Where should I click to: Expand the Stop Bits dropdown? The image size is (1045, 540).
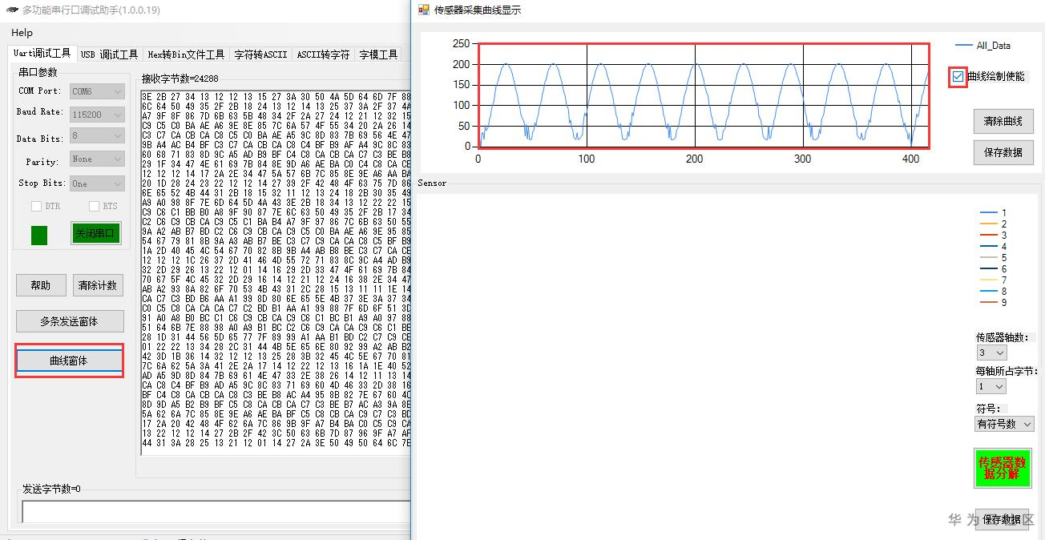(97, 183)
